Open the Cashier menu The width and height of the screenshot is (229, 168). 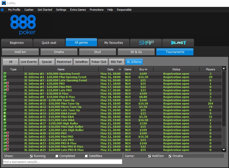(x=29, y=10)
